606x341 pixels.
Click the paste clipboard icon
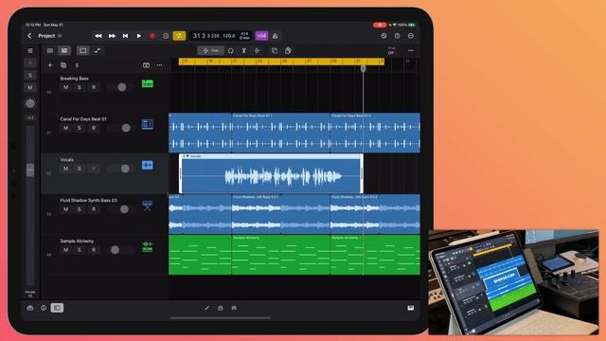click(288, 50)
